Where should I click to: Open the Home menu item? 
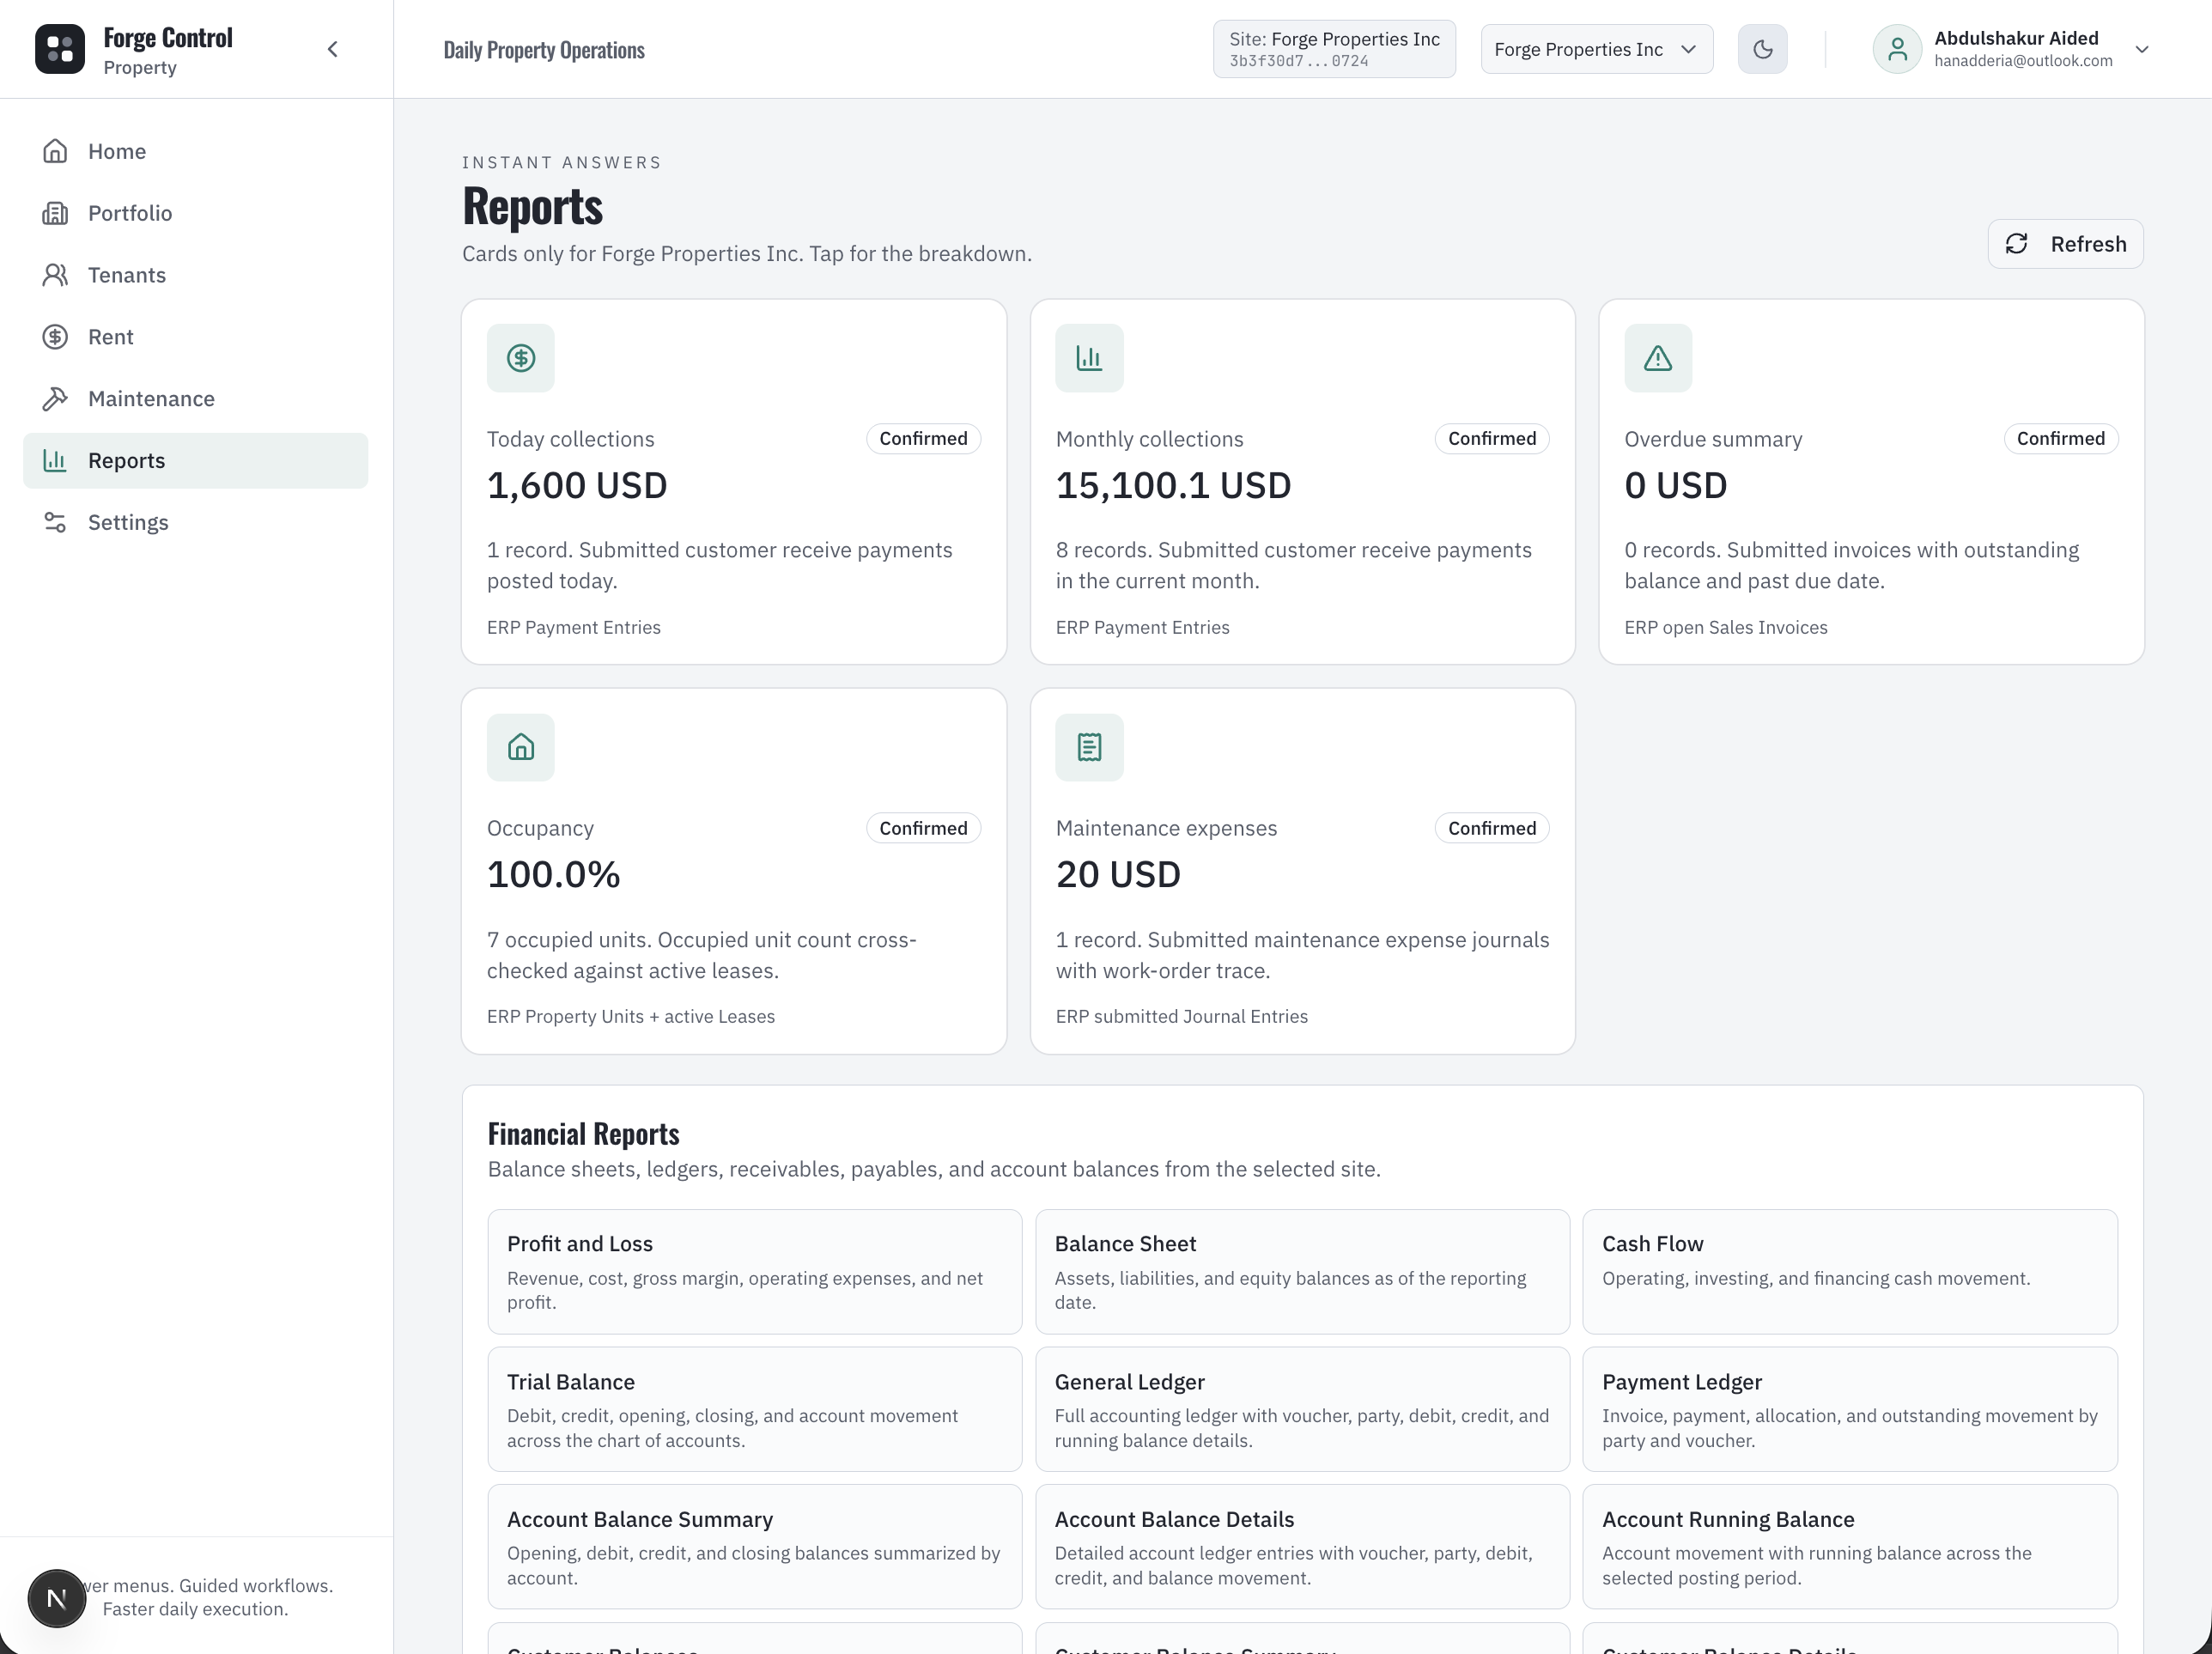[x=196, y=151]
